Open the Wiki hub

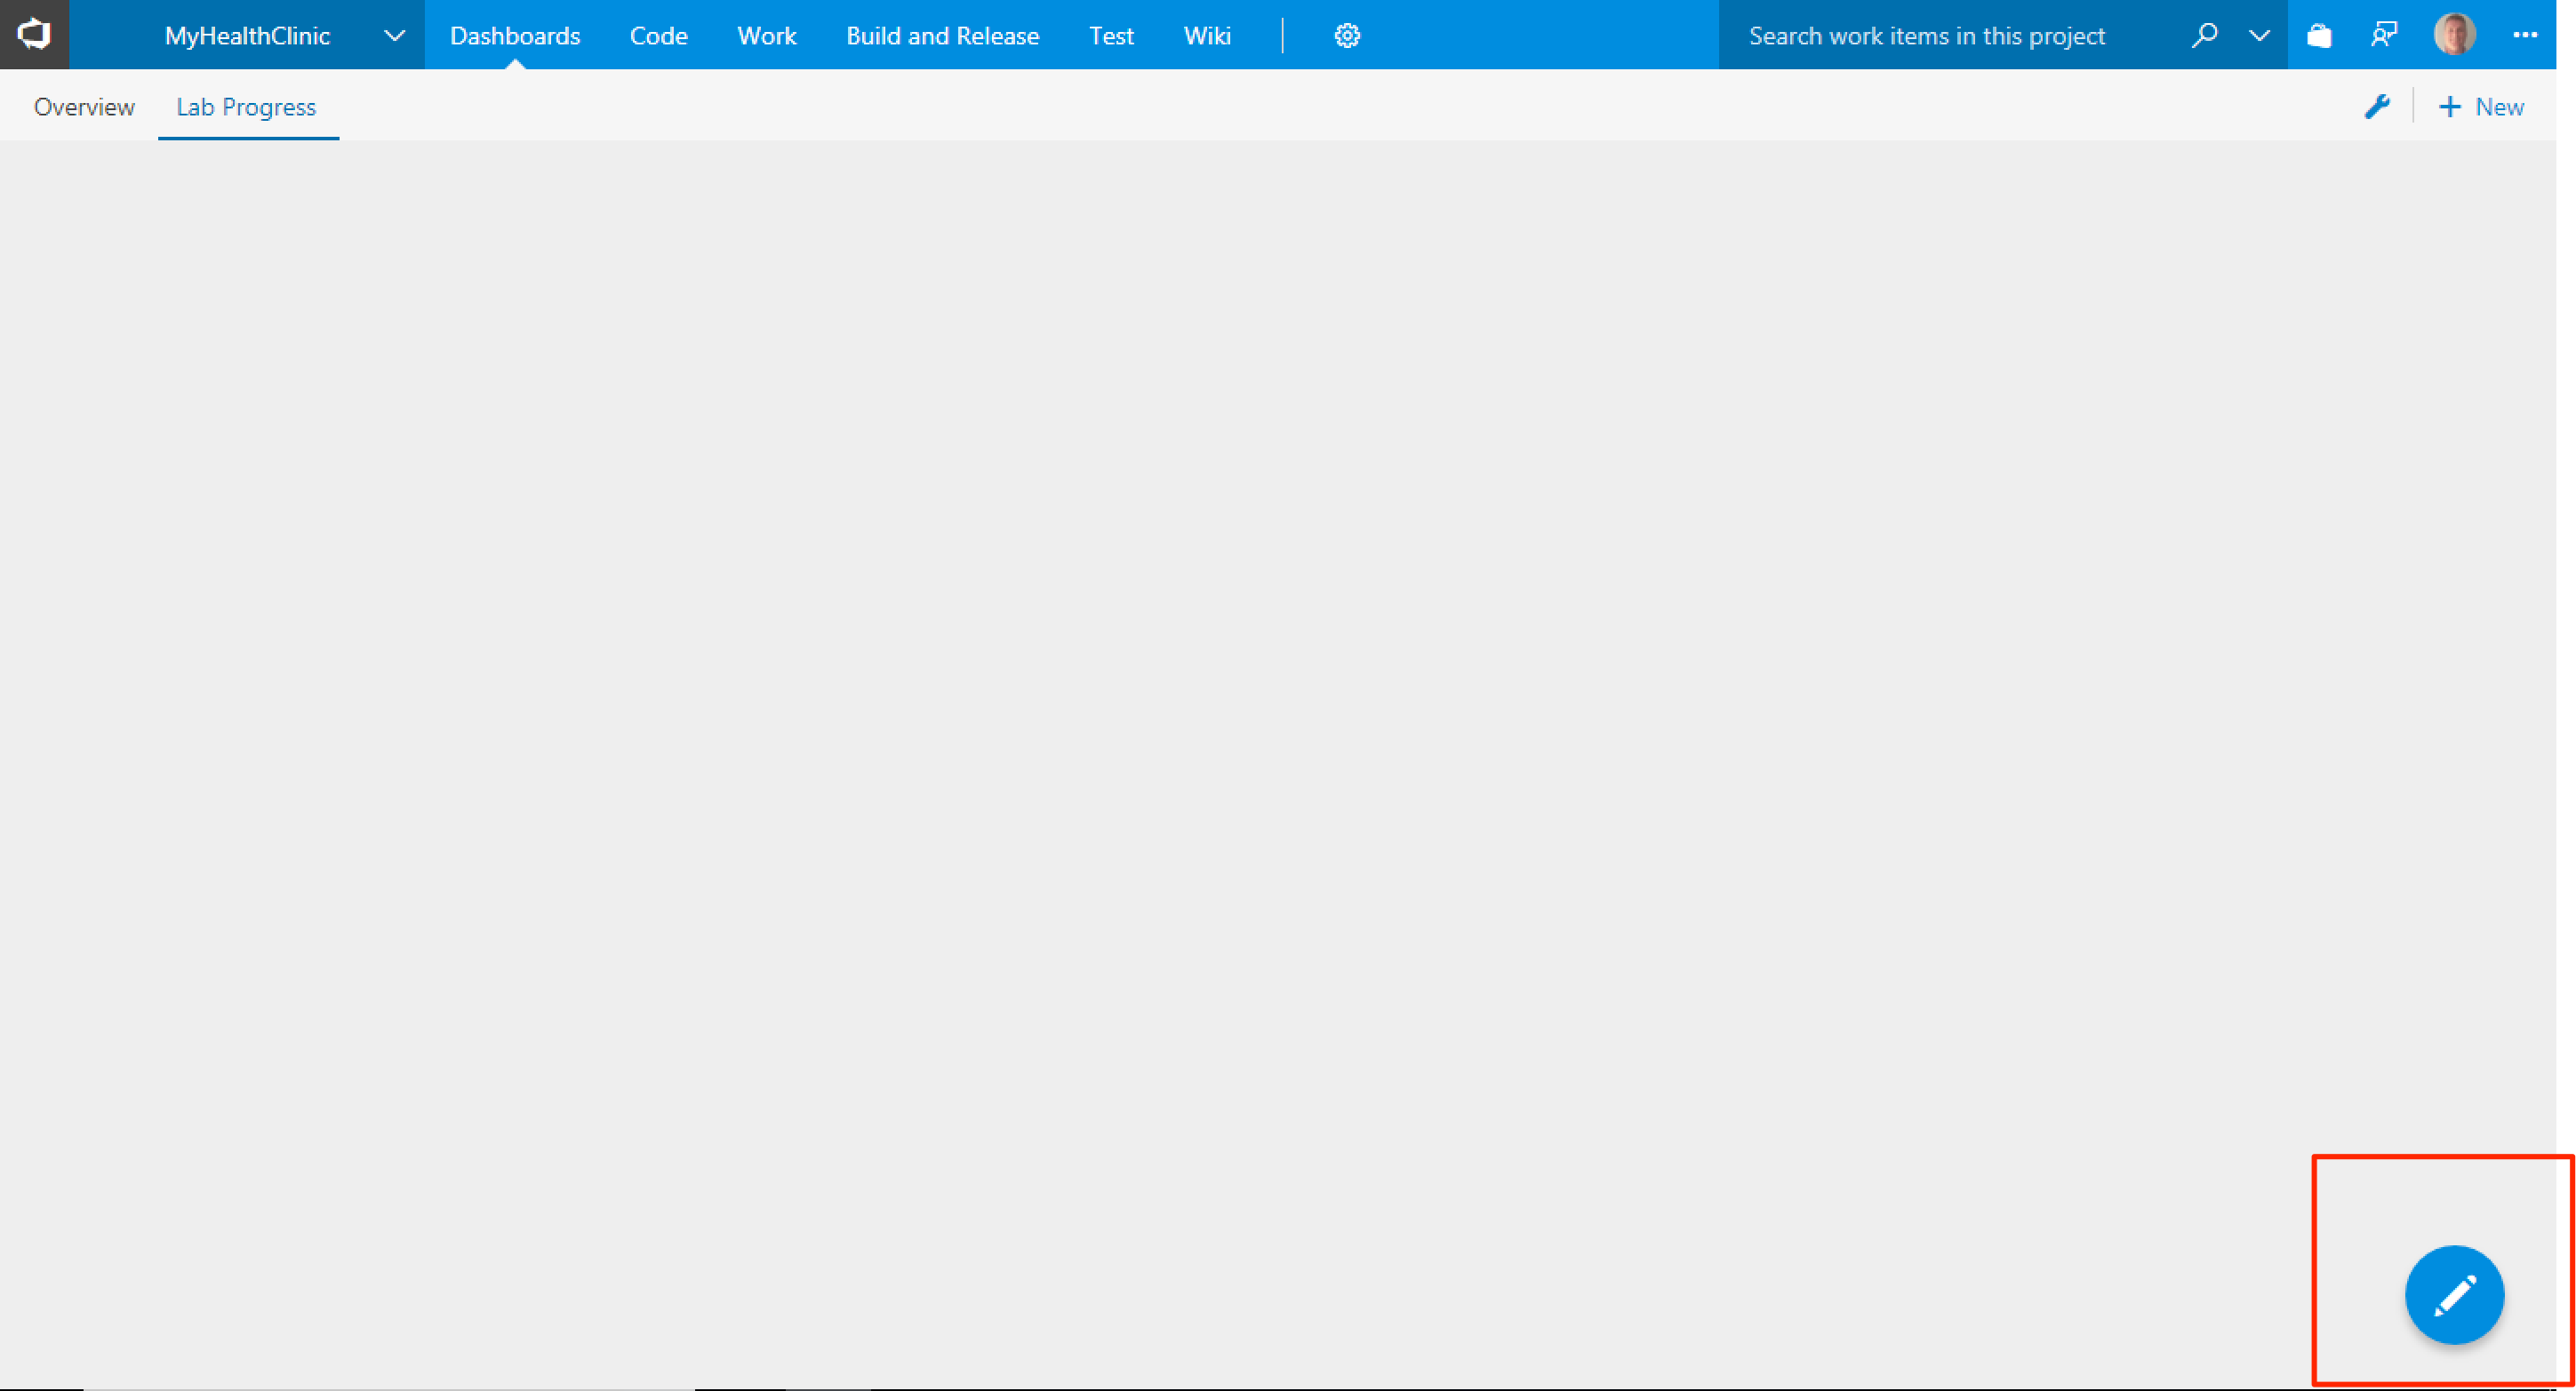tap(1207, 36)
